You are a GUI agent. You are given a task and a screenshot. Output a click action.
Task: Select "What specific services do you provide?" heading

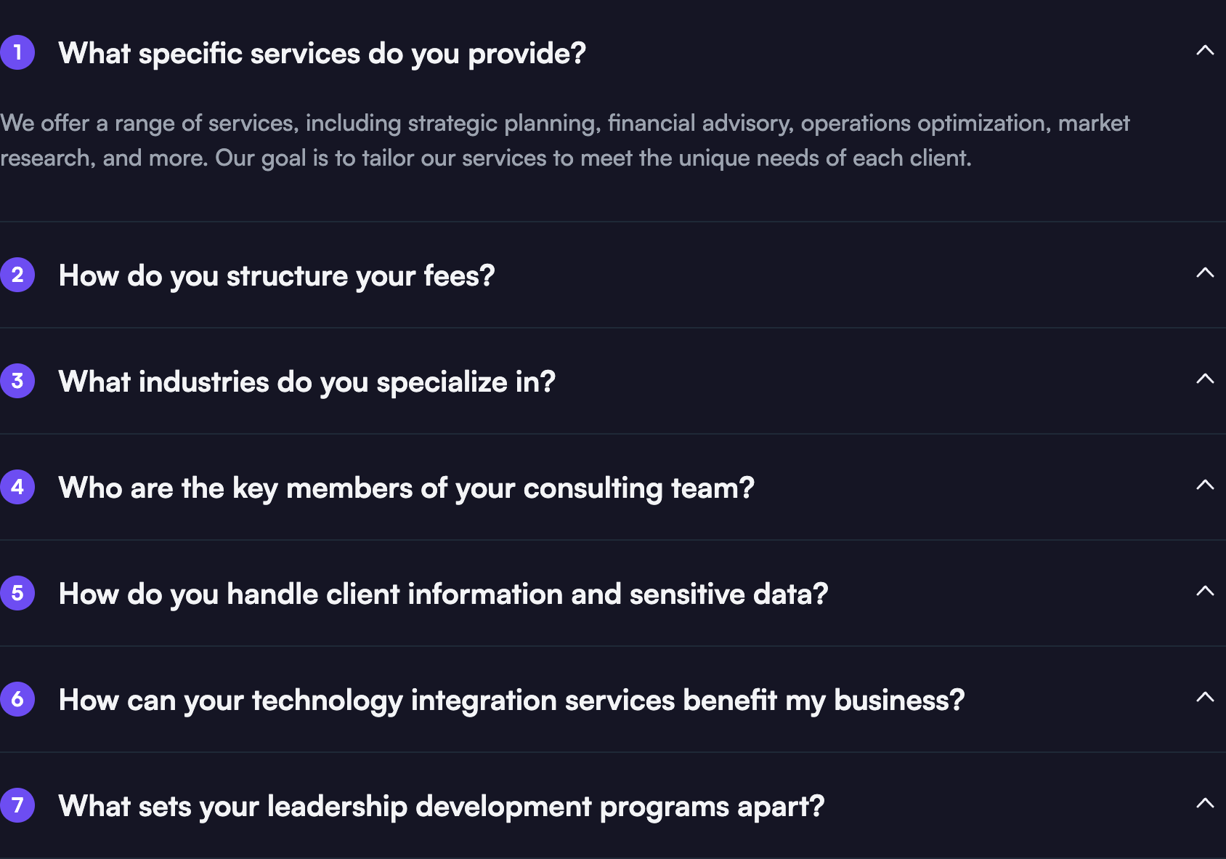point(322,54)
